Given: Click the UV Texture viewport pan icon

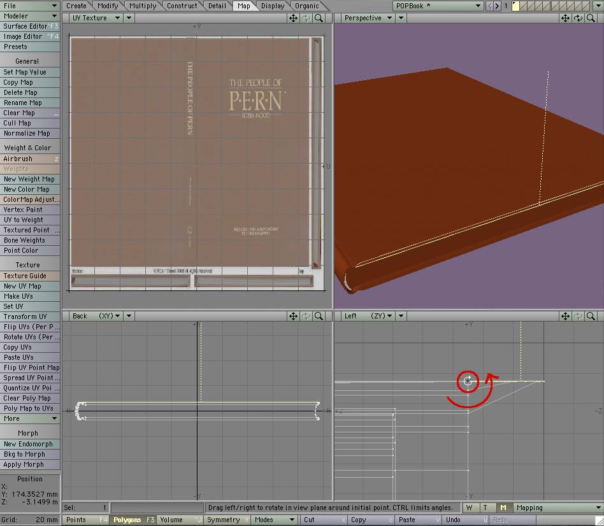Looking at the screenshot, I should coord(293,18).
